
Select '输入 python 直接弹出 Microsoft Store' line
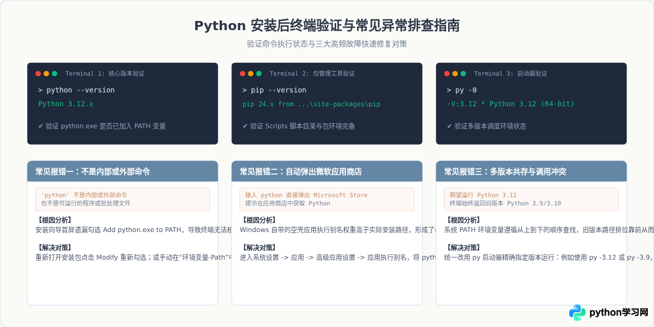click(x=306, y=195)
